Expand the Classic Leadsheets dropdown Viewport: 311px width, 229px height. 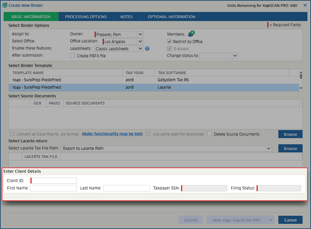tap(140, 49)
